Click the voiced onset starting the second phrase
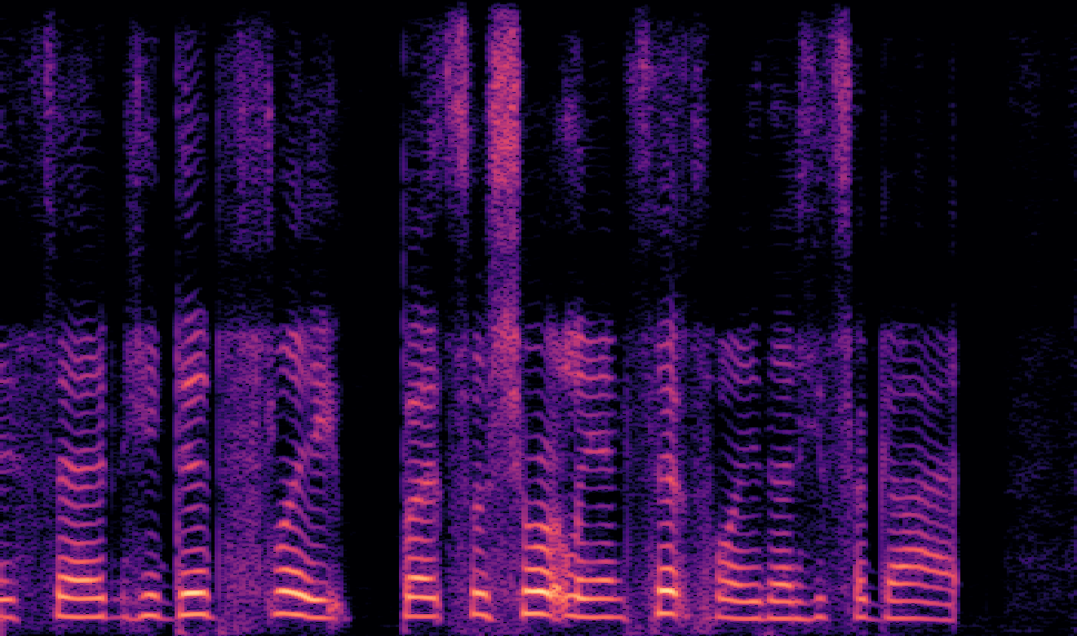The height and width of the screenshot is (636, 1077). pyautogui.click(x=418, y=489)
